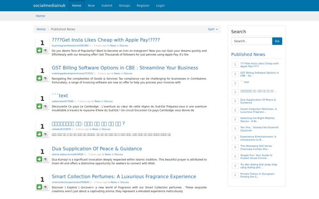Viewport: 319px width, 199px height.
Task: Focus the Search input field
Action: 252,41
